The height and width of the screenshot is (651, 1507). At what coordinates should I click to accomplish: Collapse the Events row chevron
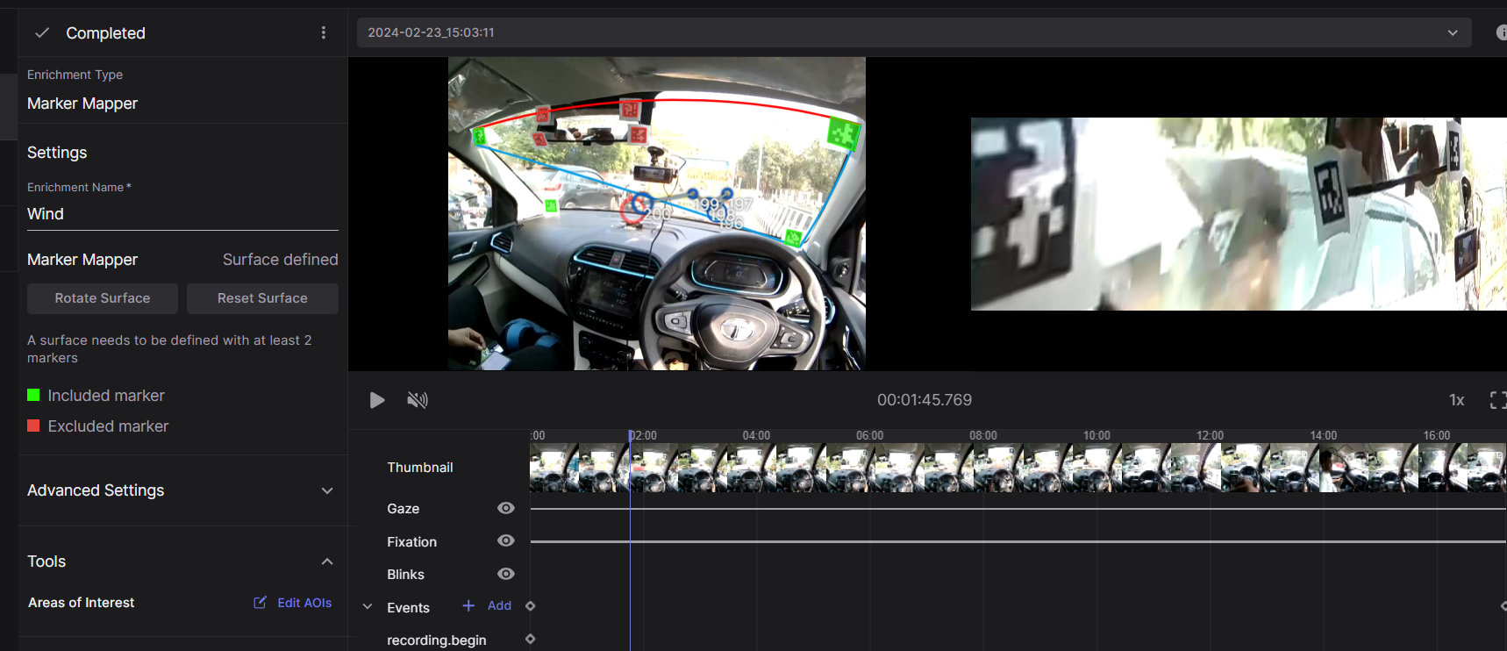pos(368,606)
